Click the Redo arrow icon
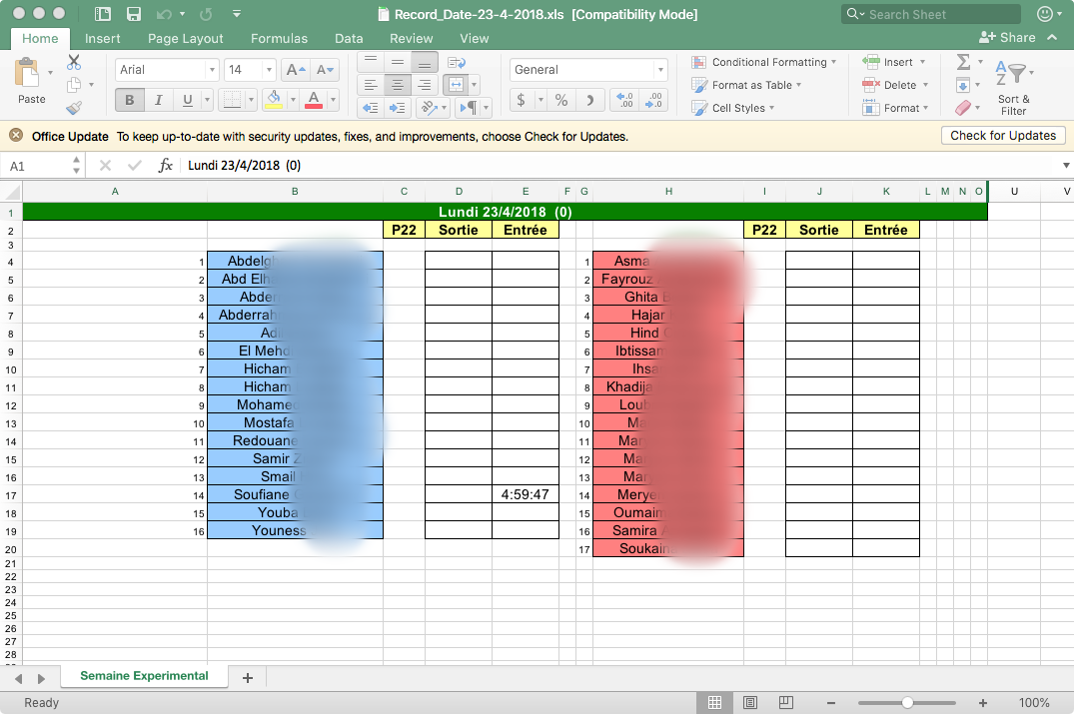 (x=206, y=14)
